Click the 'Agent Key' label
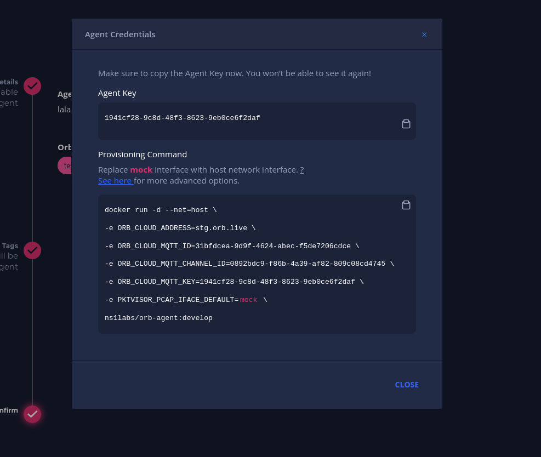Image resolution: width=541 pixels, height=457 pixels. click(x=117, y=93)
